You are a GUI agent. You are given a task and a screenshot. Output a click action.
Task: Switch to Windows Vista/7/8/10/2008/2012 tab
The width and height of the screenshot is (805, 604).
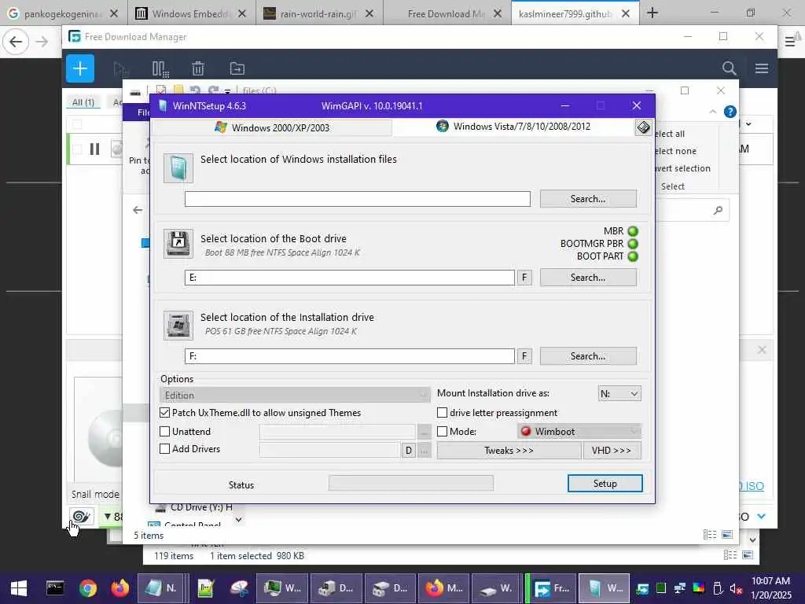click(x=513, y=127)
